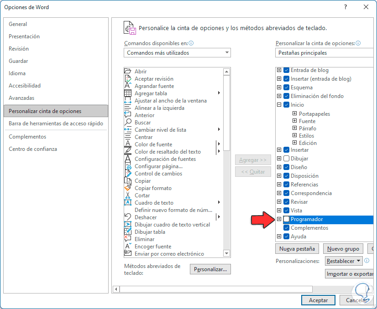Go to the Avanzadas category
Image resolution: width=377 pixels, height=309 pixels.
point(56,98)
